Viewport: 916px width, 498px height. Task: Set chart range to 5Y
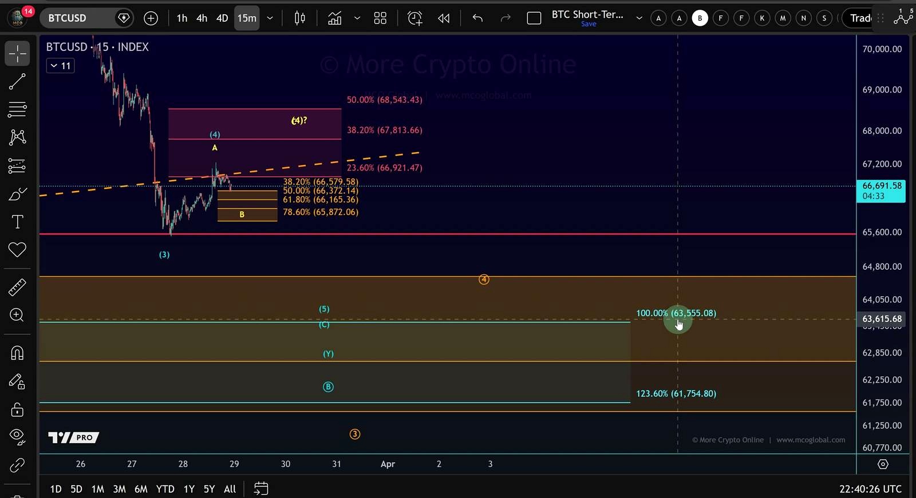click(210, 489)
